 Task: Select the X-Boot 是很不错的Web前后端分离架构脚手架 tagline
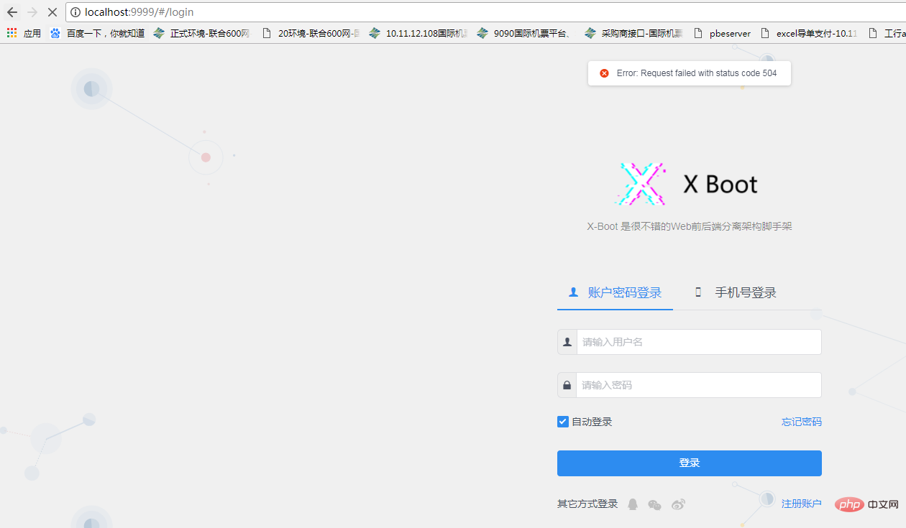click(690, 226)
